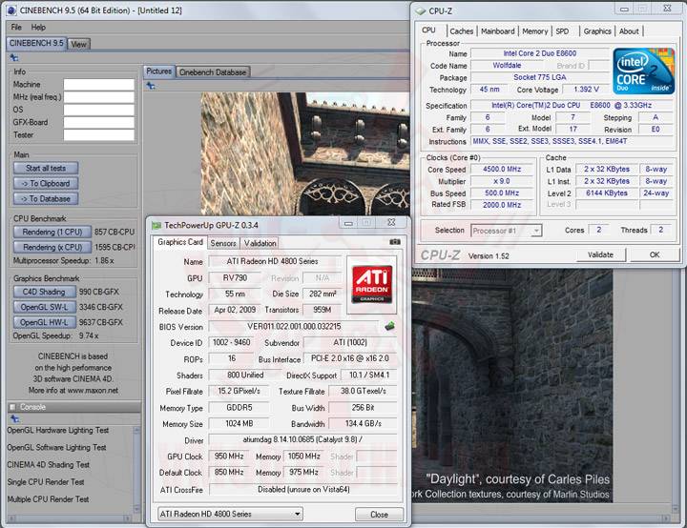Click the pin icon under CINEBENCH 9.5 tab
The height and width of the screenshot is (528, 687).
[x=14, y=58]
